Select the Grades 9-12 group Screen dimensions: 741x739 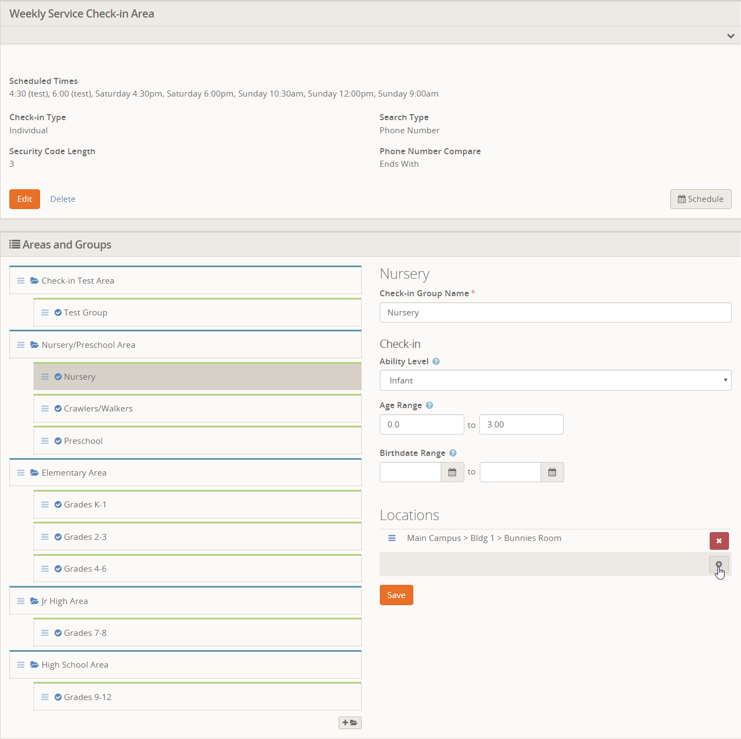[x=88, y=697]
